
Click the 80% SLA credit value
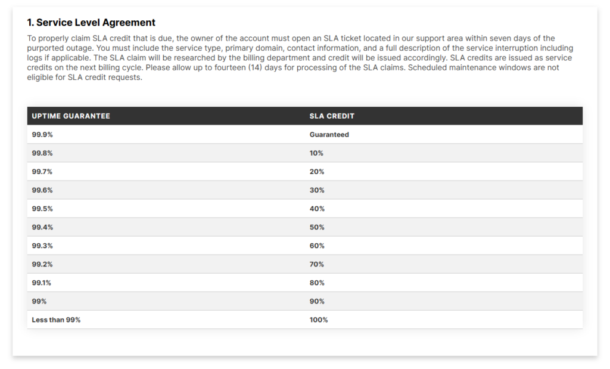317,283
